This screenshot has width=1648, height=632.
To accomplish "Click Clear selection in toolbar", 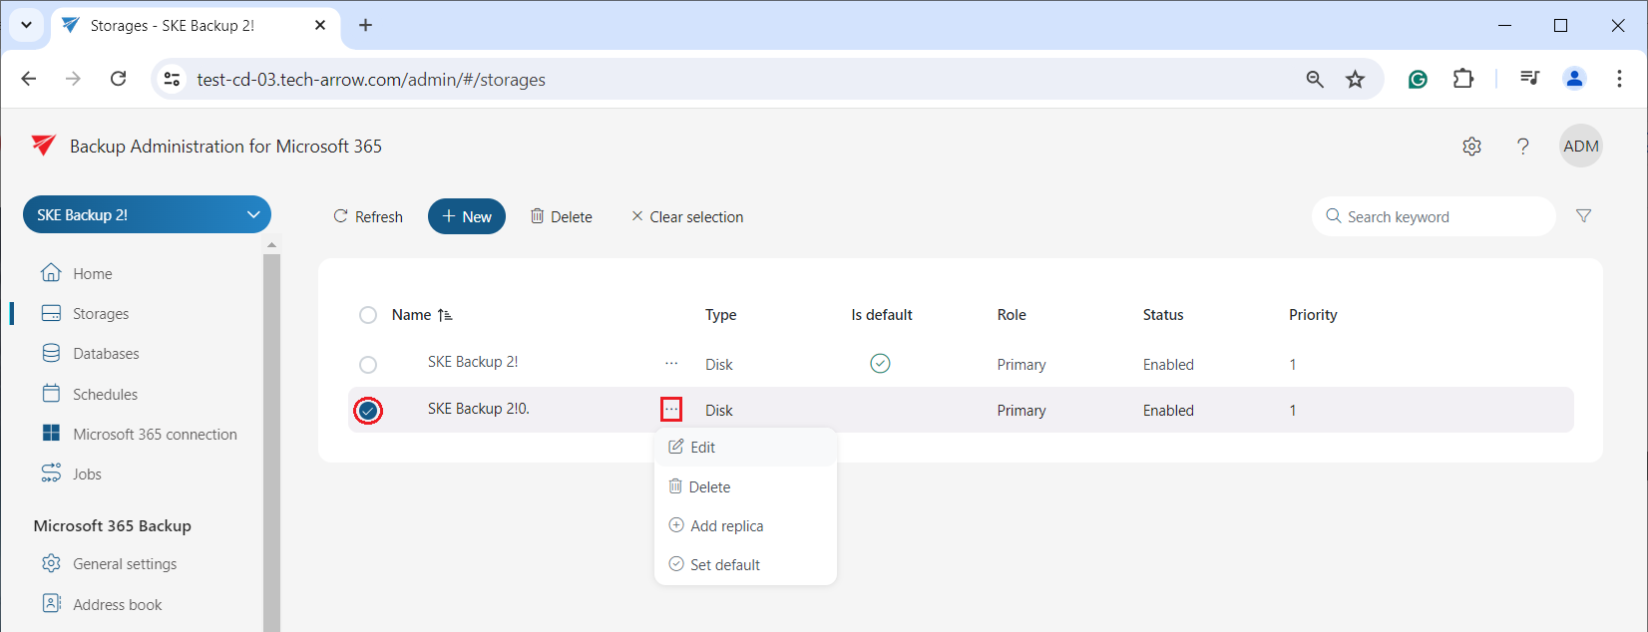I will [x=687, y=217].
